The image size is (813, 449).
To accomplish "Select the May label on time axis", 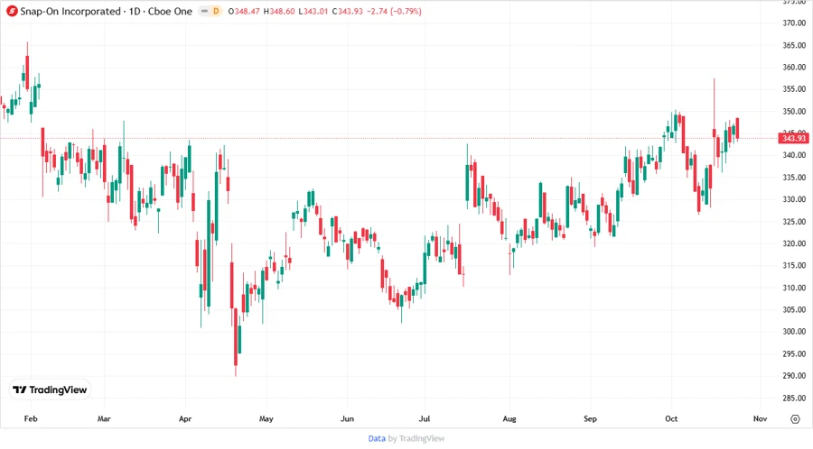I will pyautogui.click(x=266, y=418).
